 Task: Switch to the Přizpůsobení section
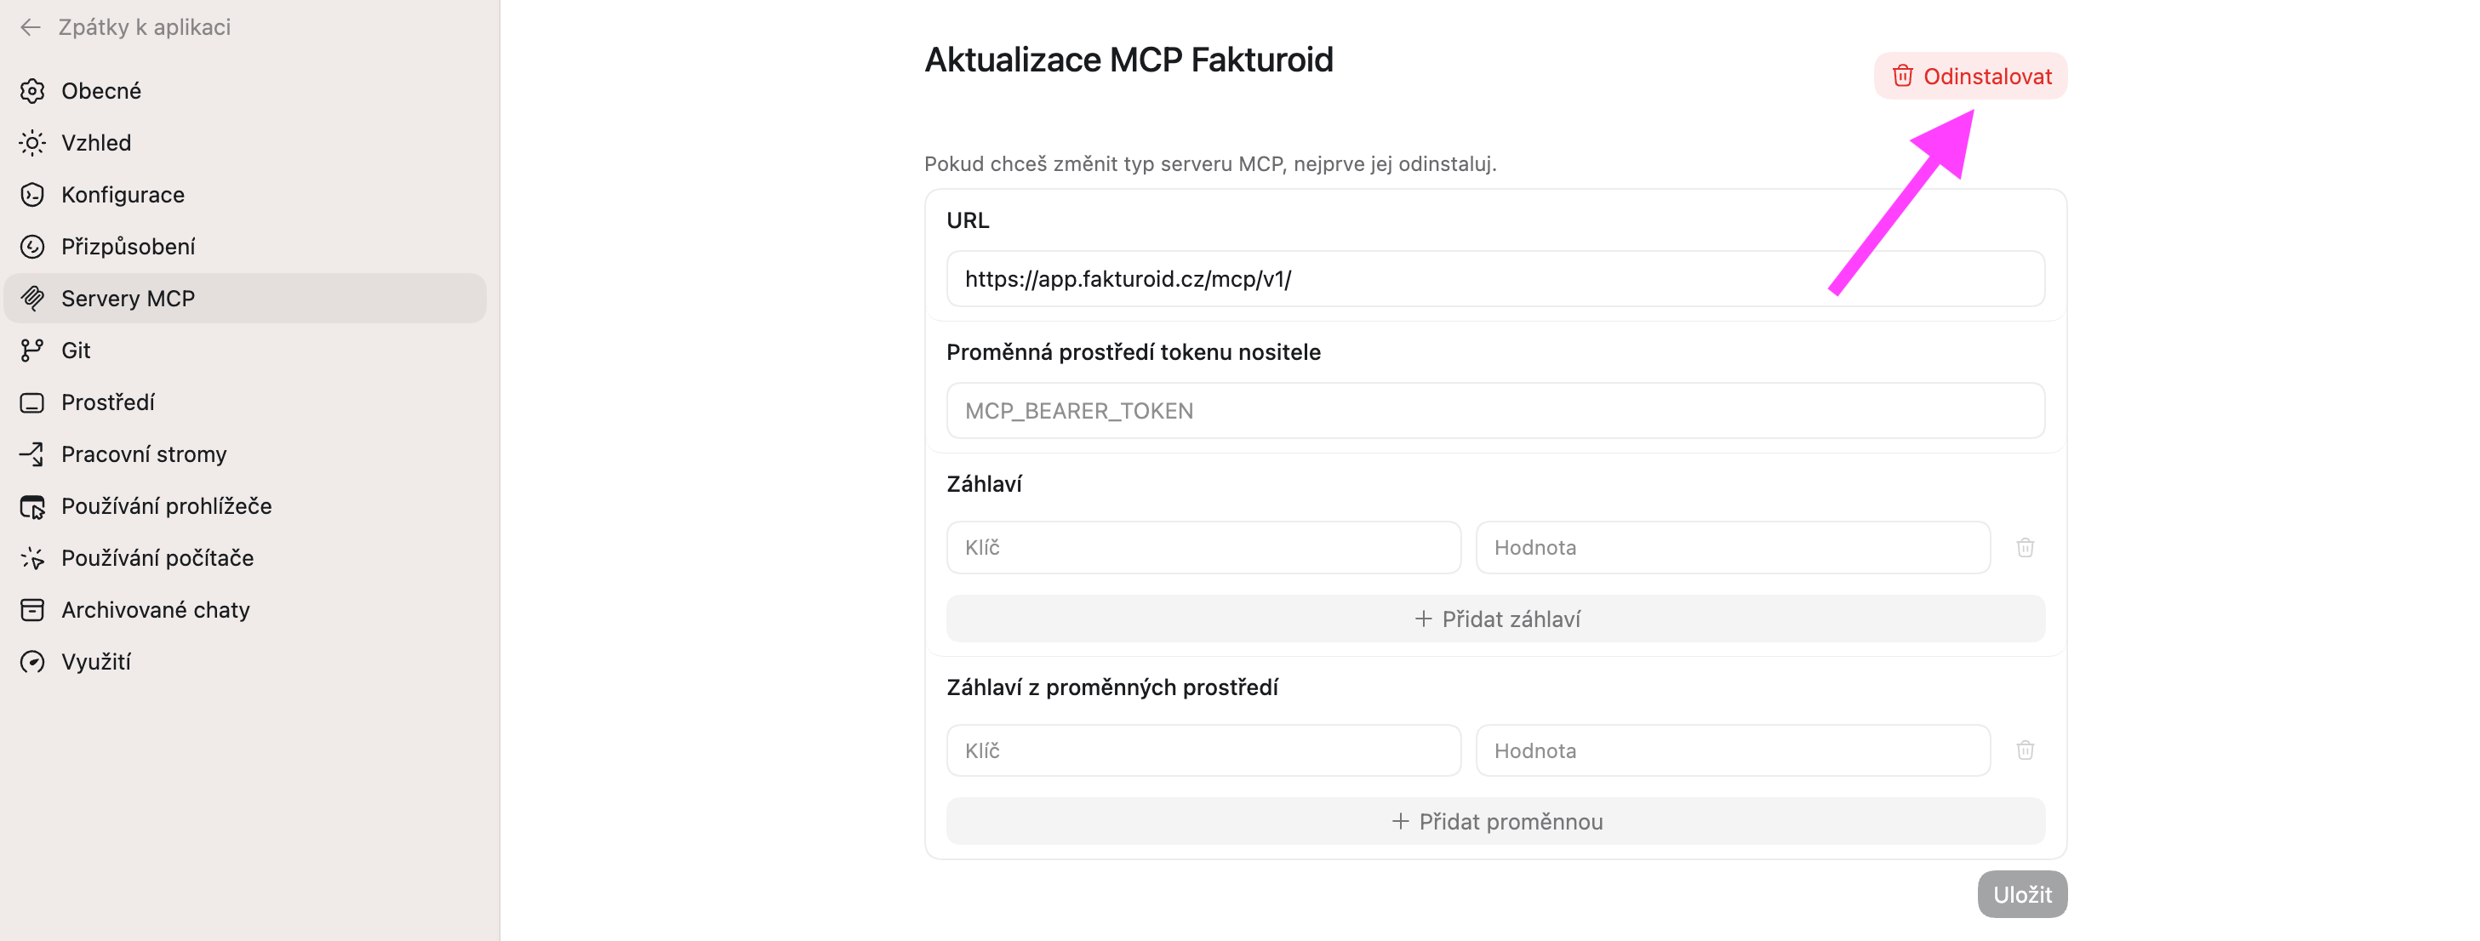point(128,247)
